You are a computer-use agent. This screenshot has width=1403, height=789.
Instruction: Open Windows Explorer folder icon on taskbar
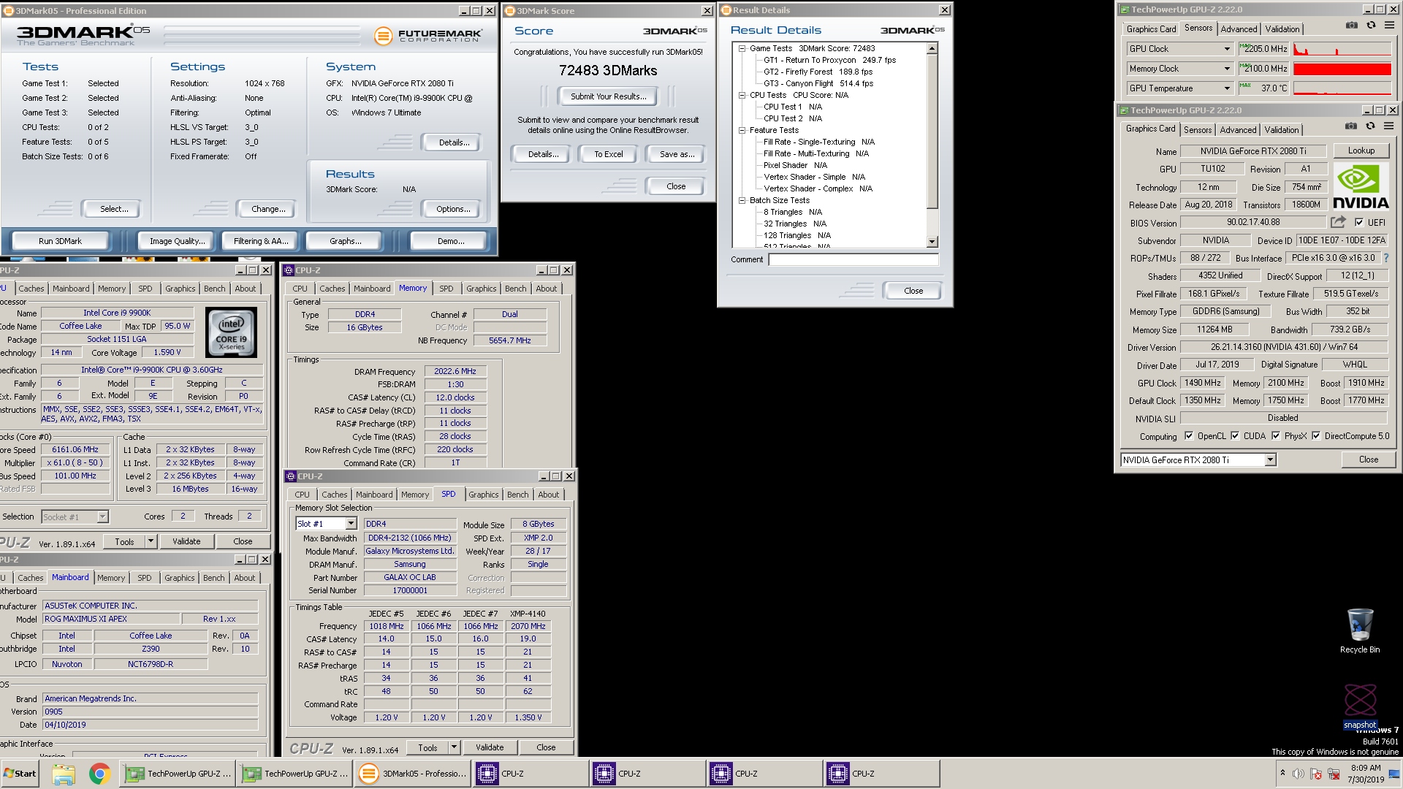64,774
